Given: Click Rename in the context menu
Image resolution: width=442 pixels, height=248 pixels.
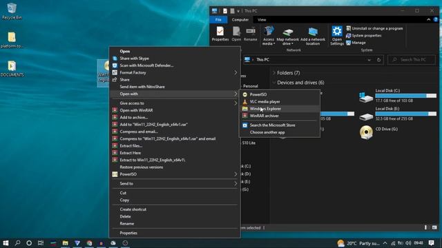Looking at the screenshot, I should [x=175, y=223].
